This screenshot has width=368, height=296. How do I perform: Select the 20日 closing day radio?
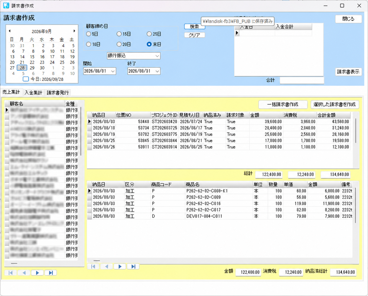coord(119,44)
